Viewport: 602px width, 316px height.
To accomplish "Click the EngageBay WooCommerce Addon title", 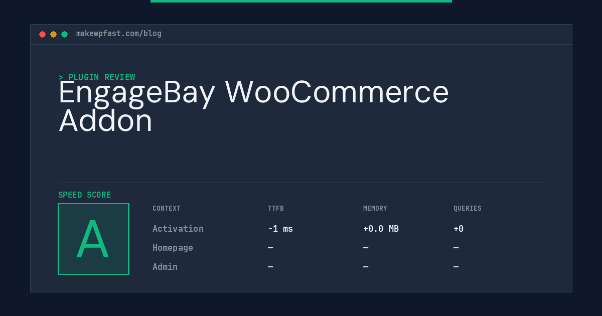I will click(253, 106).
